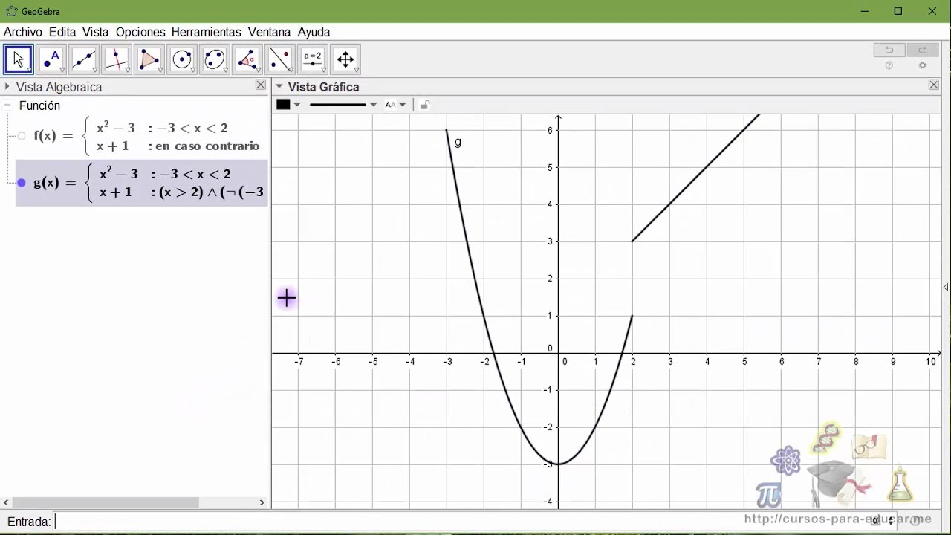
Task: Open the Edita menu
Action: tap(62, 32)
